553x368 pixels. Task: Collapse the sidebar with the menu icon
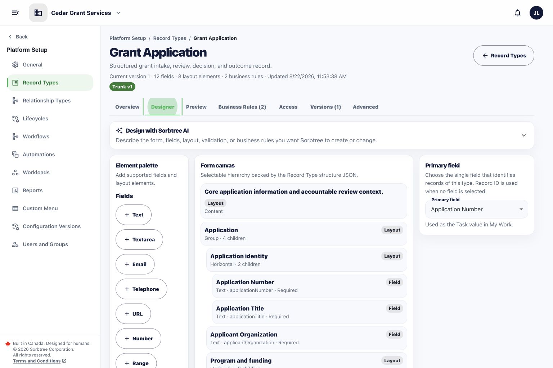[15, 13]
